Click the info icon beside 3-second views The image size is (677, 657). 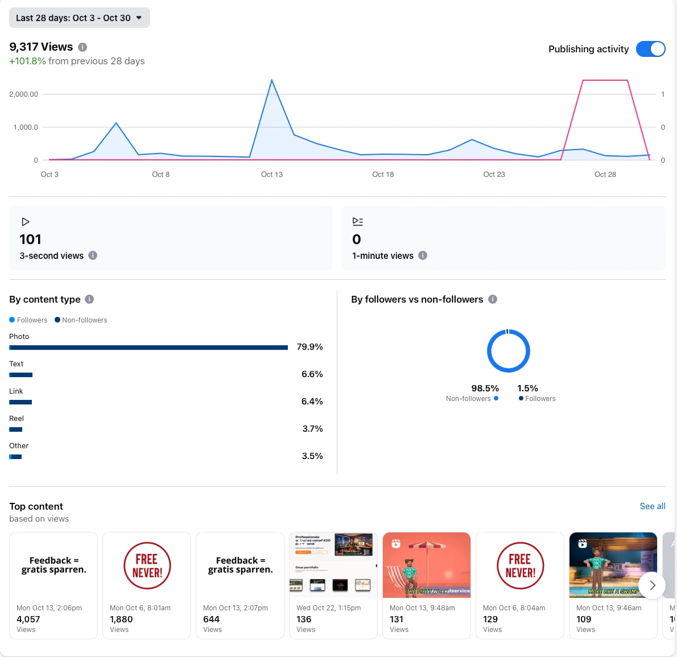point(92,255)
